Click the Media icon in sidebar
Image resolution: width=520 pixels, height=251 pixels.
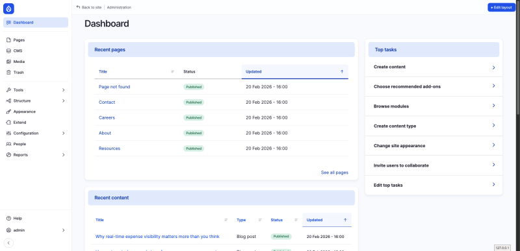pyautogui.click(x=8, y=62)
